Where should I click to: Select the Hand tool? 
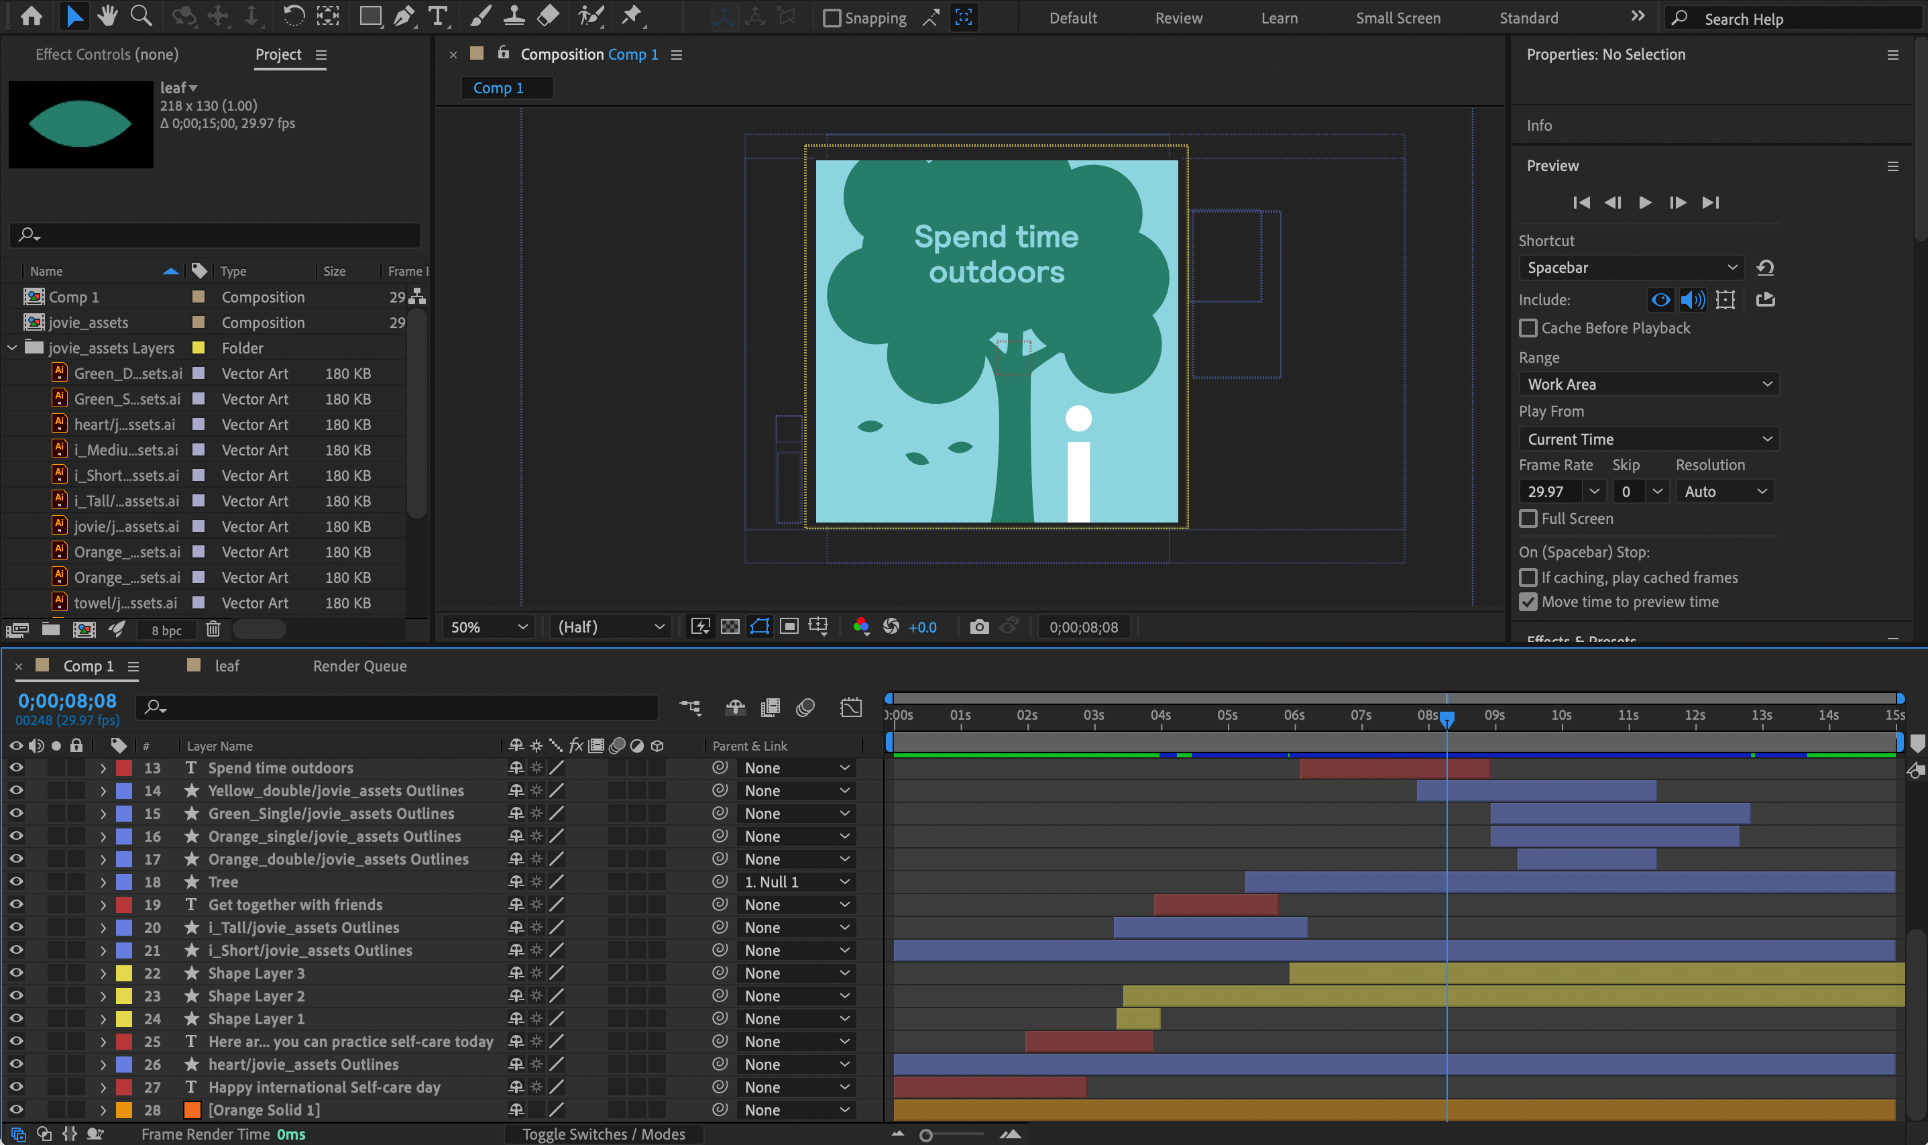point(107,15)
